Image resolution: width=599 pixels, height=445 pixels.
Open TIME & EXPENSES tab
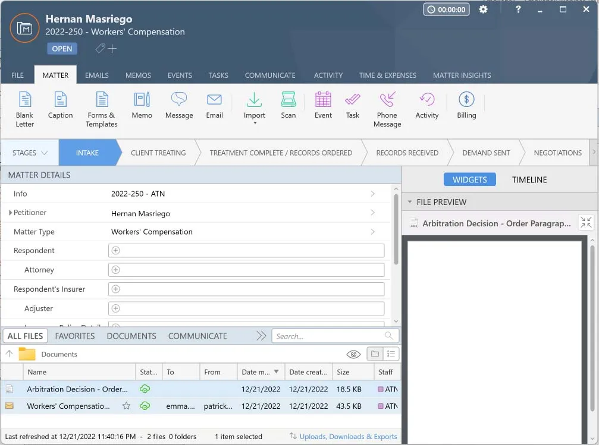(x=387, y=75)
